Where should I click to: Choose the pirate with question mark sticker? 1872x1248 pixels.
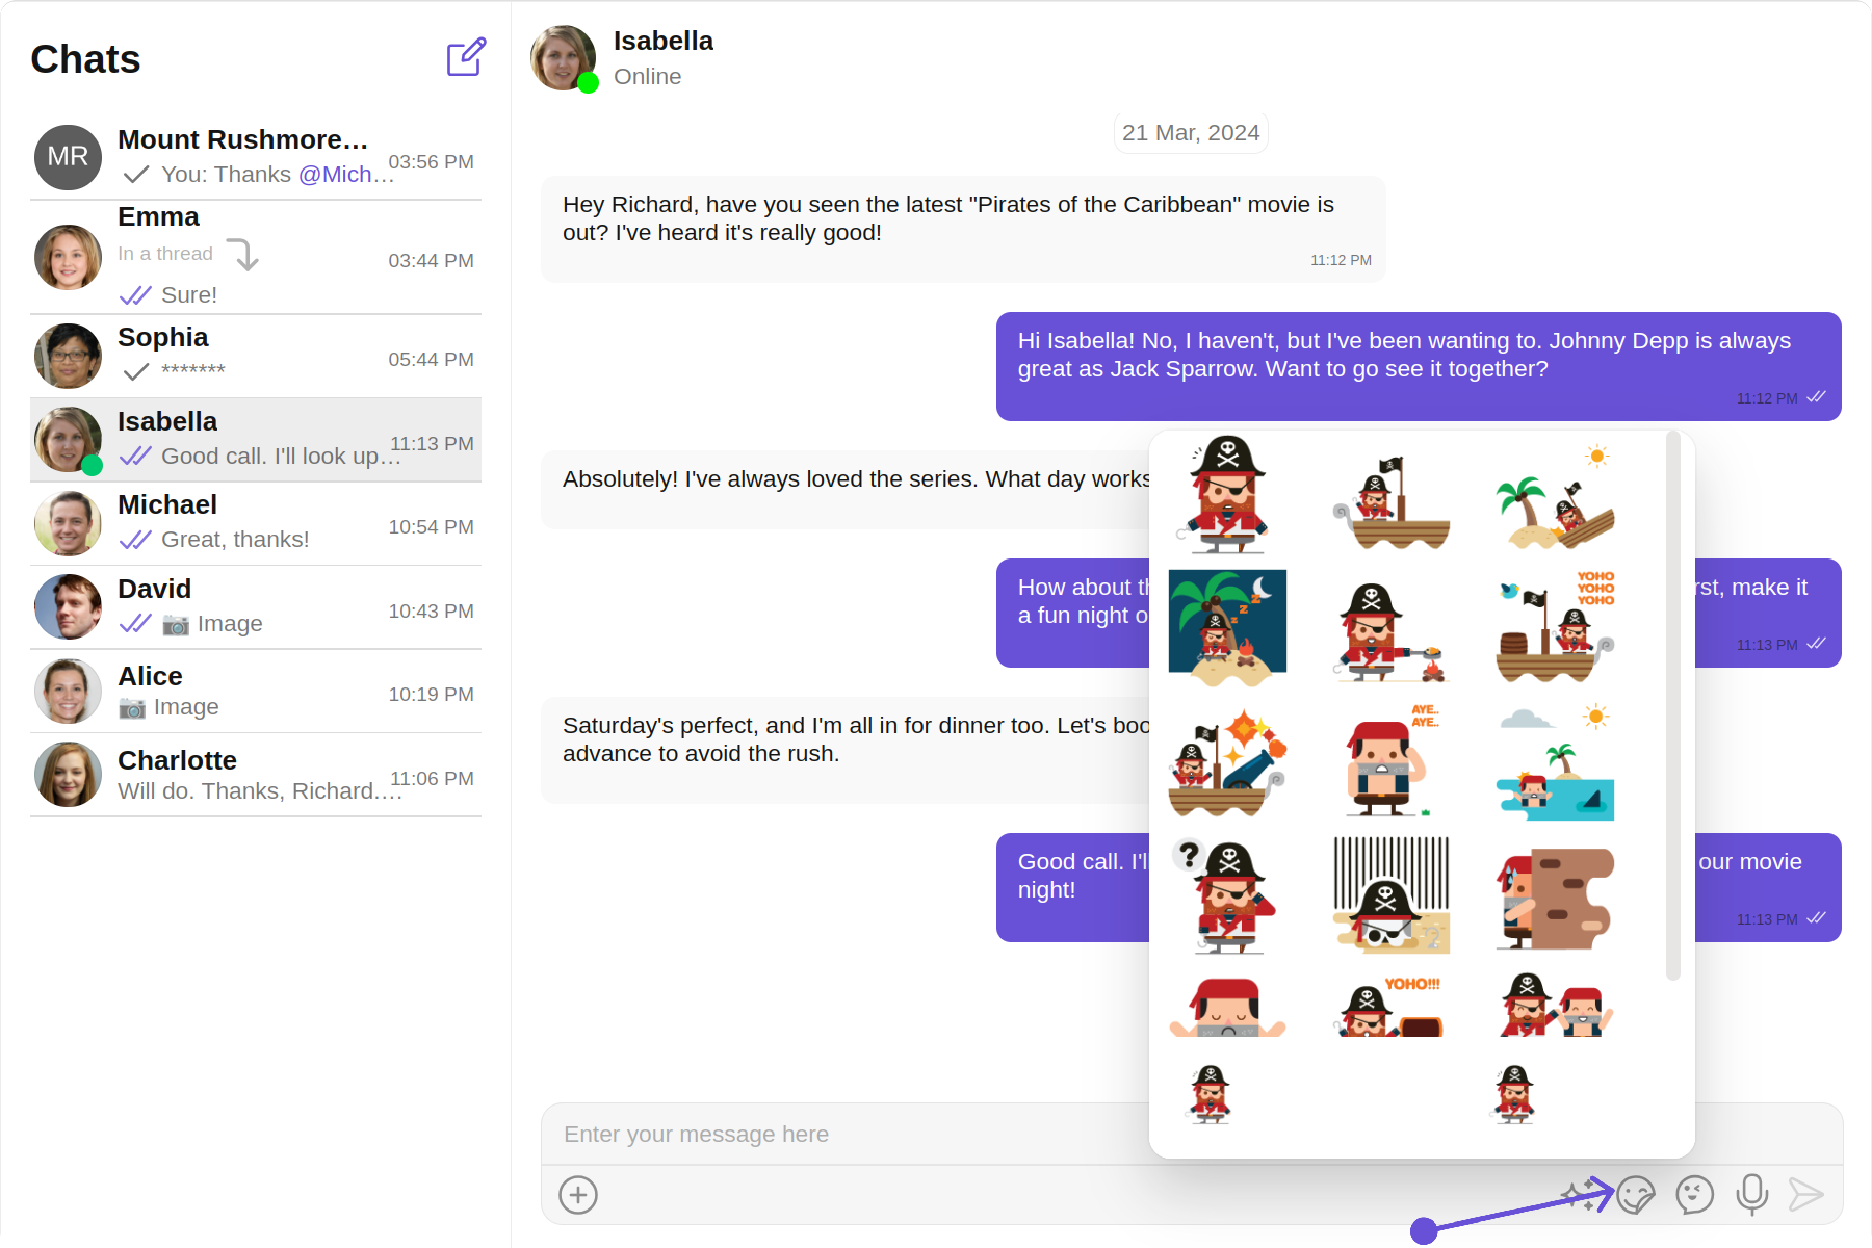tap(1227, 896)
